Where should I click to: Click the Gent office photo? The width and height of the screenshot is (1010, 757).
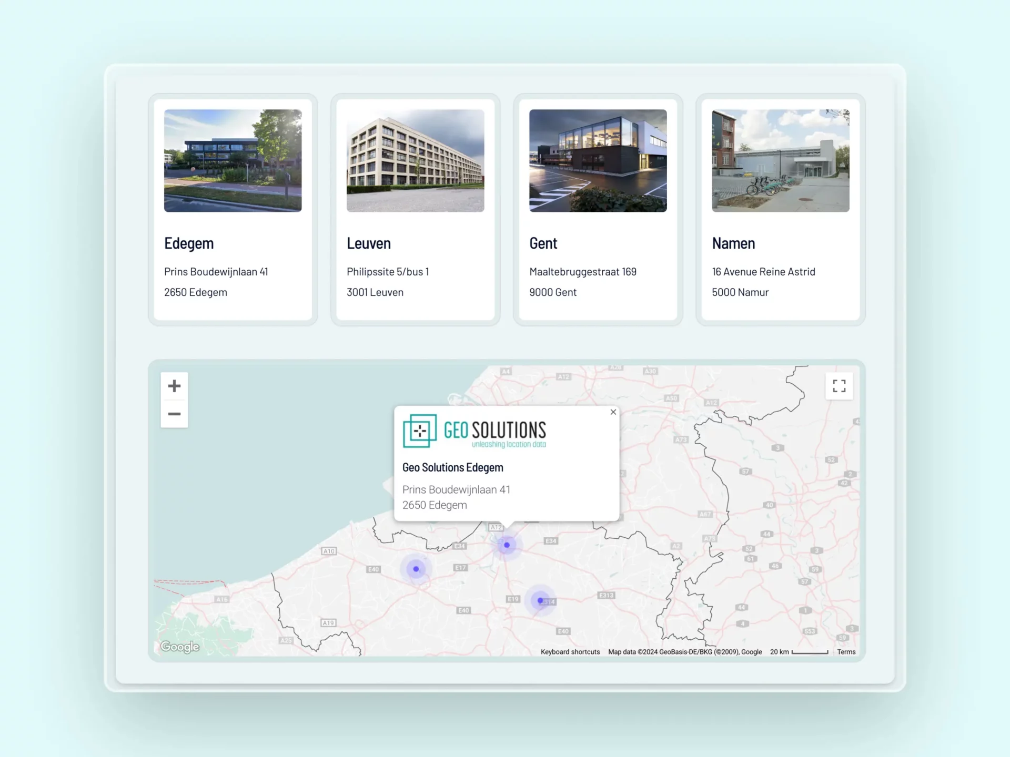[598, 160]
